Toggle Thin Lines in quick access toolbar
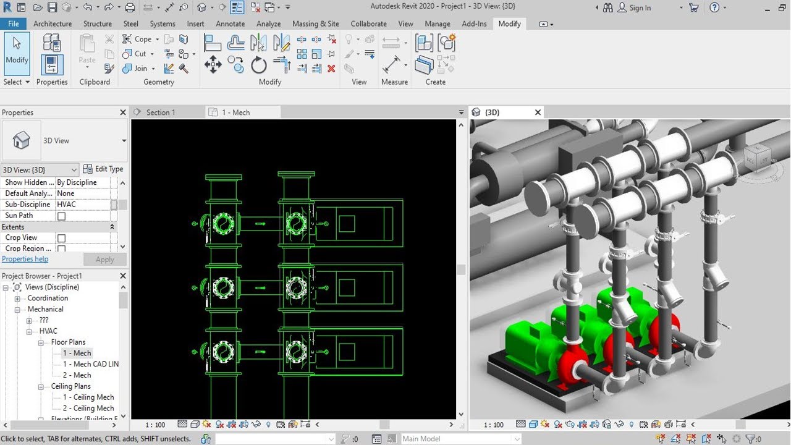791x445 pixels. [237, 8]
